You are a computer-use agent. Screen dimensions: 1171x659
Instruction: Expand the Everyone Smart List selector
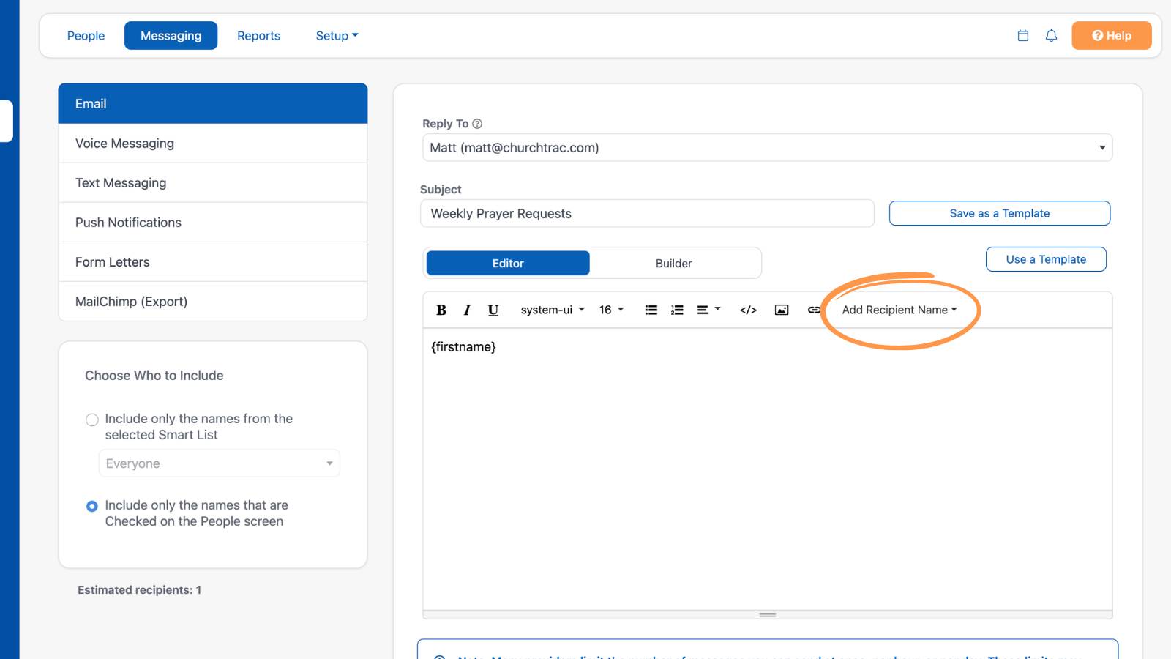point(219,463)
